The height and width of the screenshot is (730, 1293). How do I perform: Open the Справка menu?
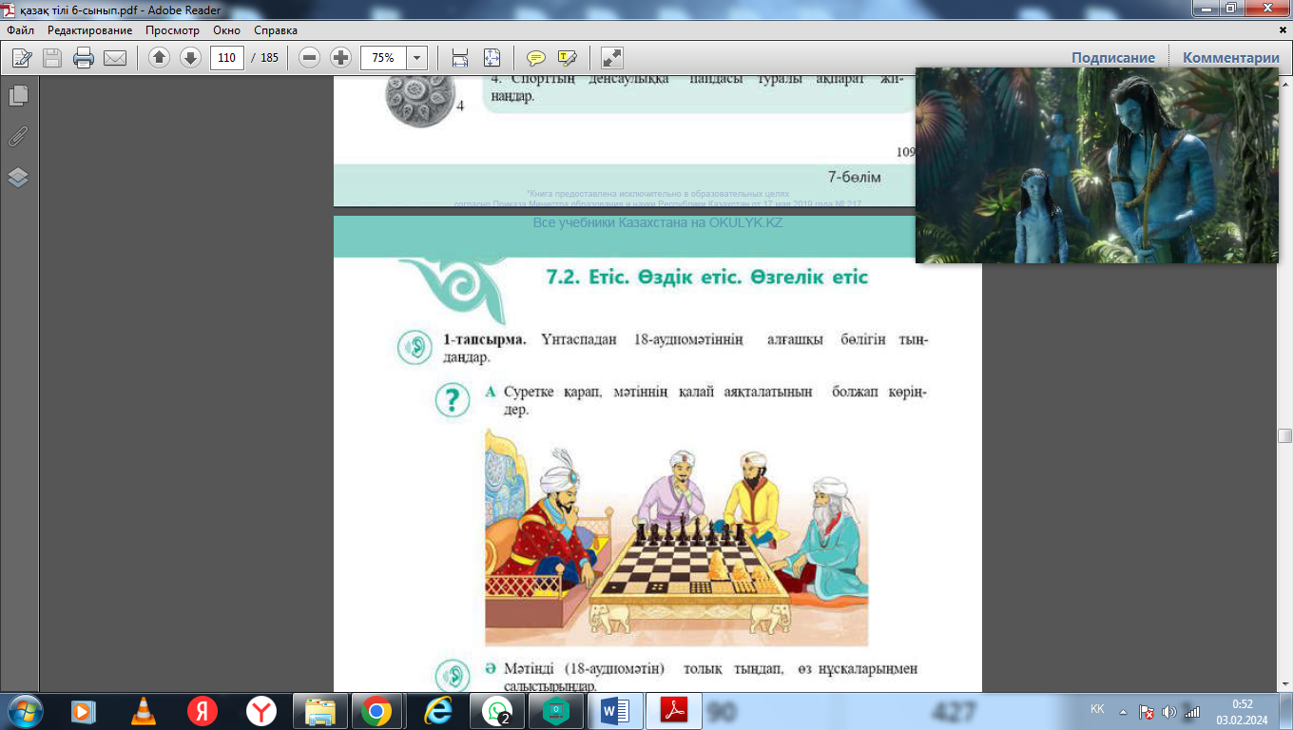click(x=276, y=30)
